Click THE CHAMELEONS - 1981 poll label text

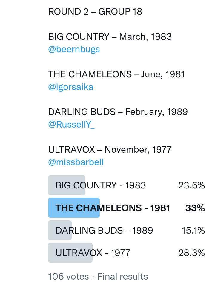113,208
